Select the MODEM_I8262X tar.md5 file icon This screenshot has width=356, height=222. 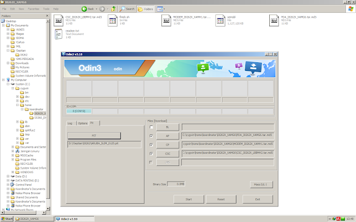point(166,21)
